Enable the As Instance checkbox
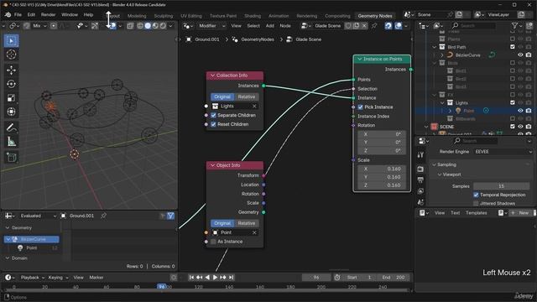Image resolution: width=537 pixels, height=302 pixels. tap(213, 242)
